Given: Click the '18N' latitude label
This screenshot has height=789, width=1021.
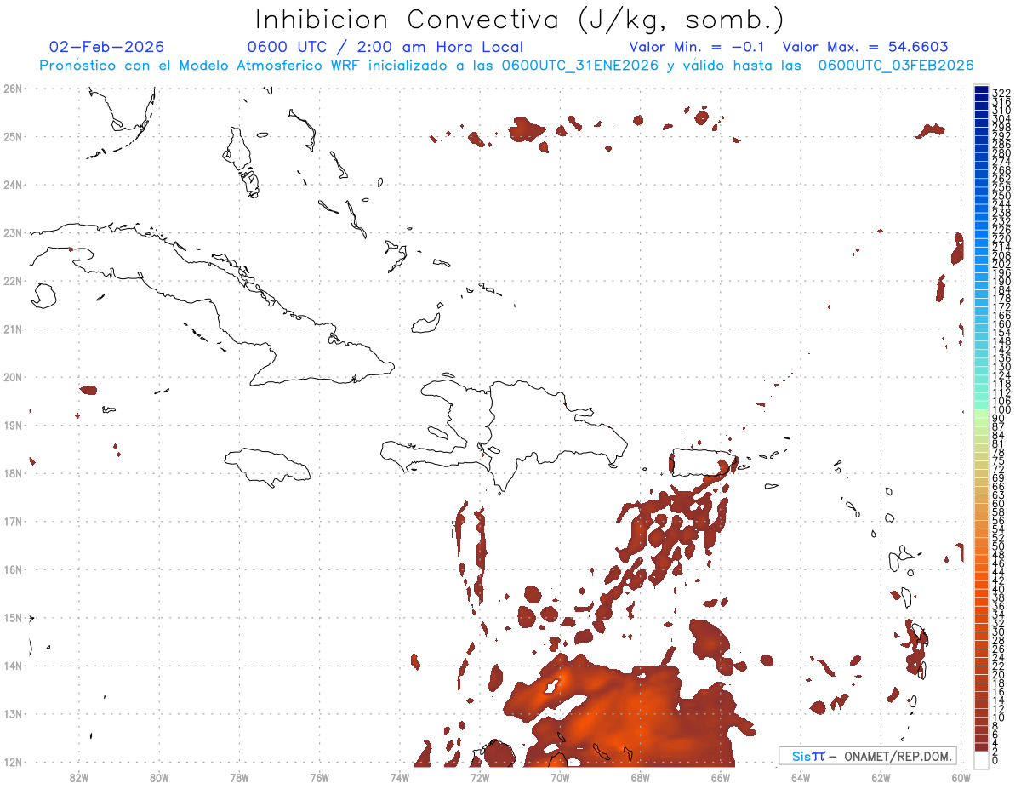Looking at the screenshot, I should [13, 473].
